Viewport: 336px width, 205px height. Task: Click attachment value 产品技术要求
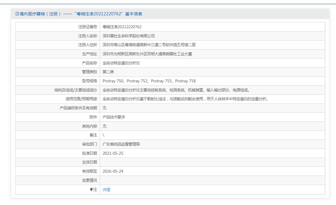tap(114, 117)
